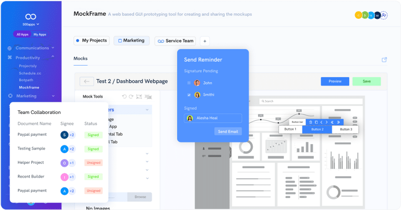Collapse the highlighted Mock Tools category
The height and width of the screenshot is (210, 401).
147,110
